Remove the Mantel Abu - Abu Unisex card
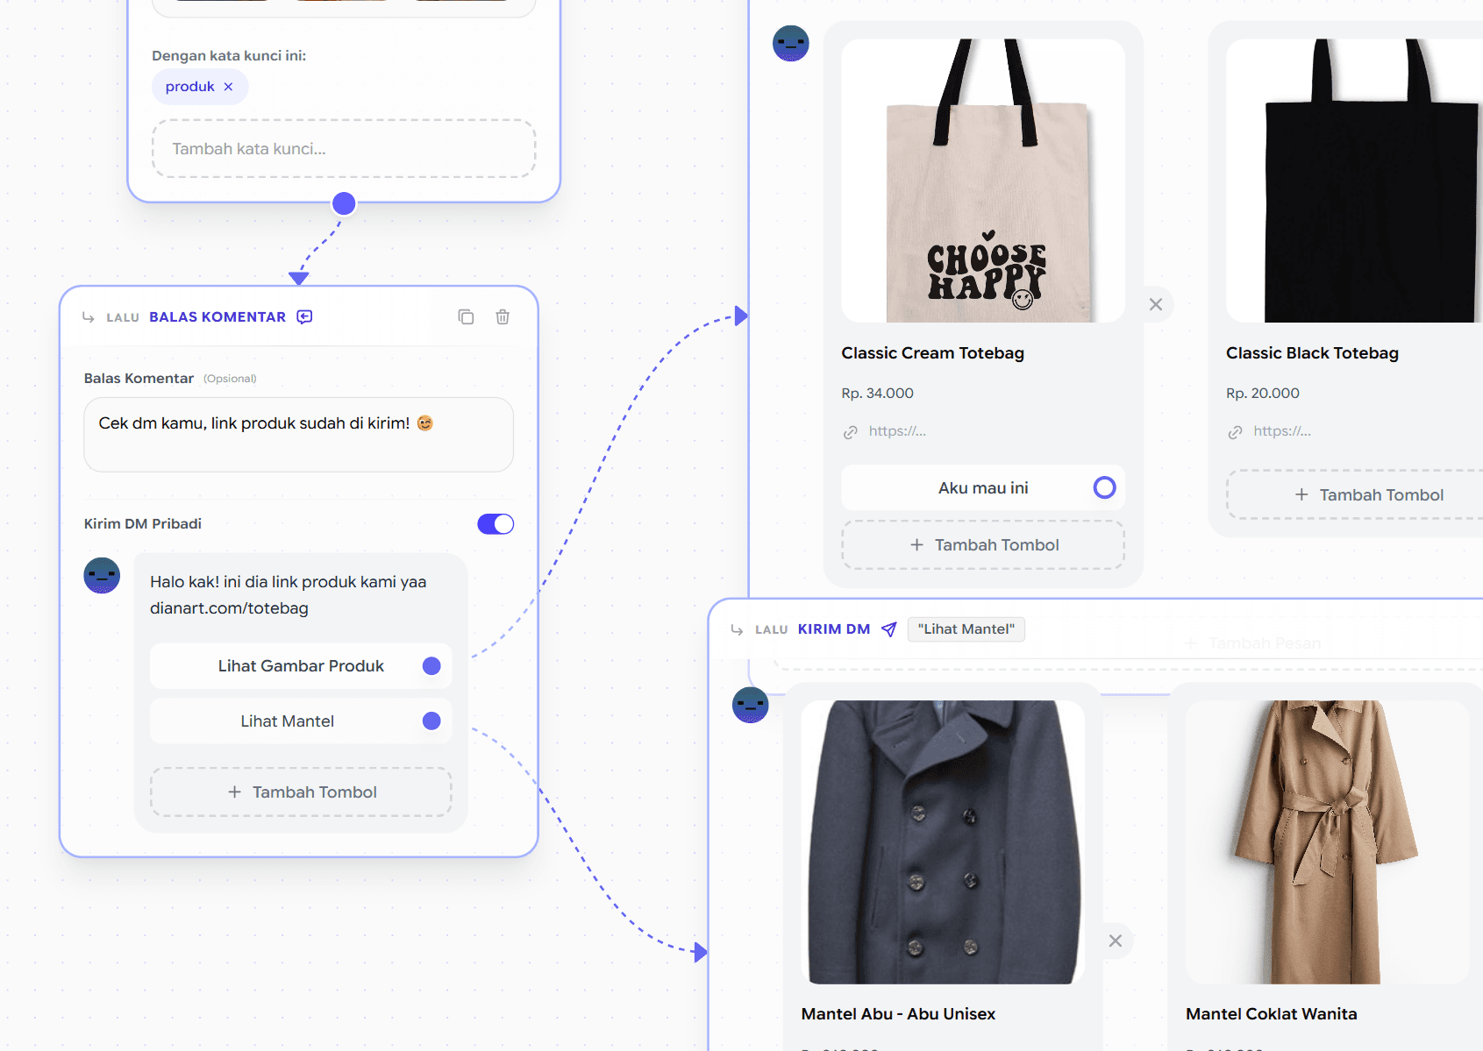1483x1051 pixels. click(1116, 941)
